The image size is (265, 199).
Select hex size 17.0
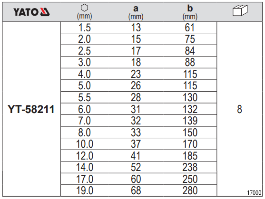pyautogui.click(x=85, y=179)
